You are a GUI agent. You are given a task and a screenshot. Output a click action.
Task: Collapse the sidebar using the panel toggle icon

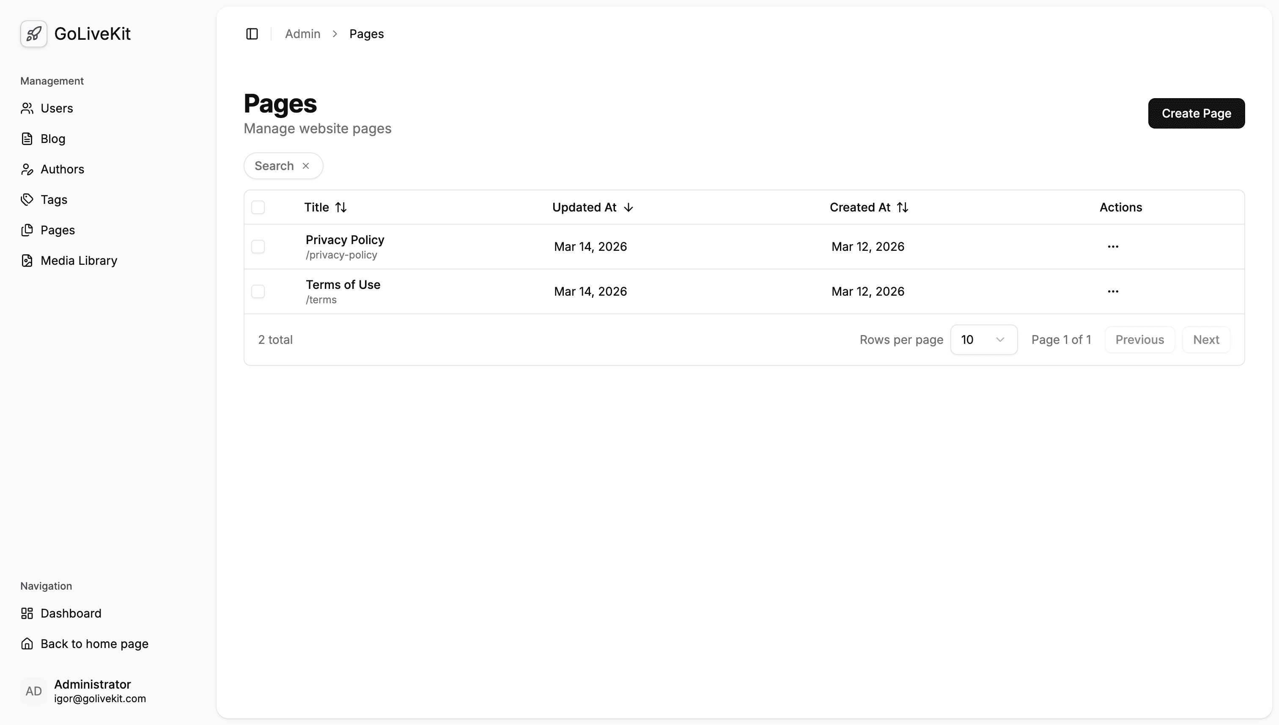252,33
